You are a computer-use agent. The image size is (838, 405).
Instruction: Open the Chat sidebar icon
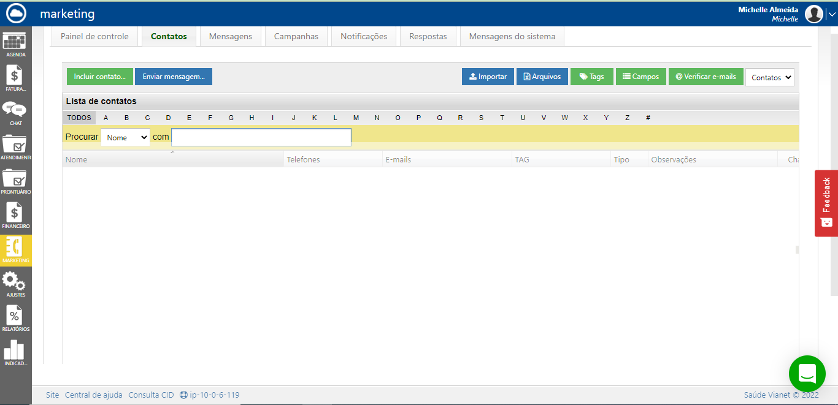pyautogui.click(x=15, y=113)
